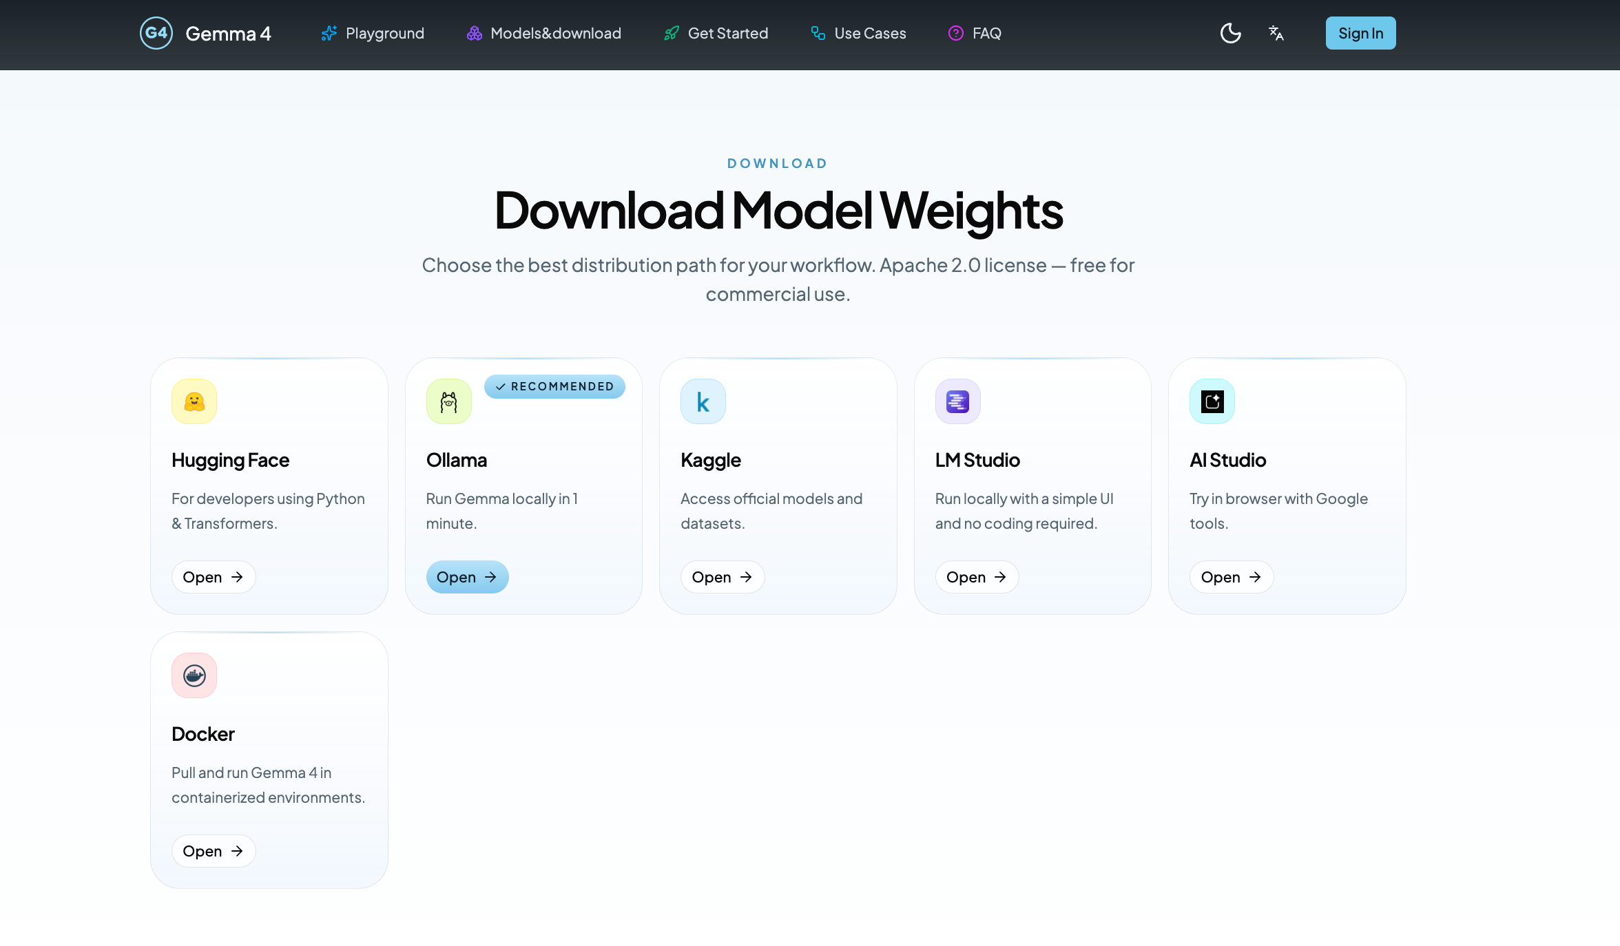Image resolution: width=1620 pixels, height=946 pixels.
Task: Click Open under Docker card
Action: (x=213, y=851)
